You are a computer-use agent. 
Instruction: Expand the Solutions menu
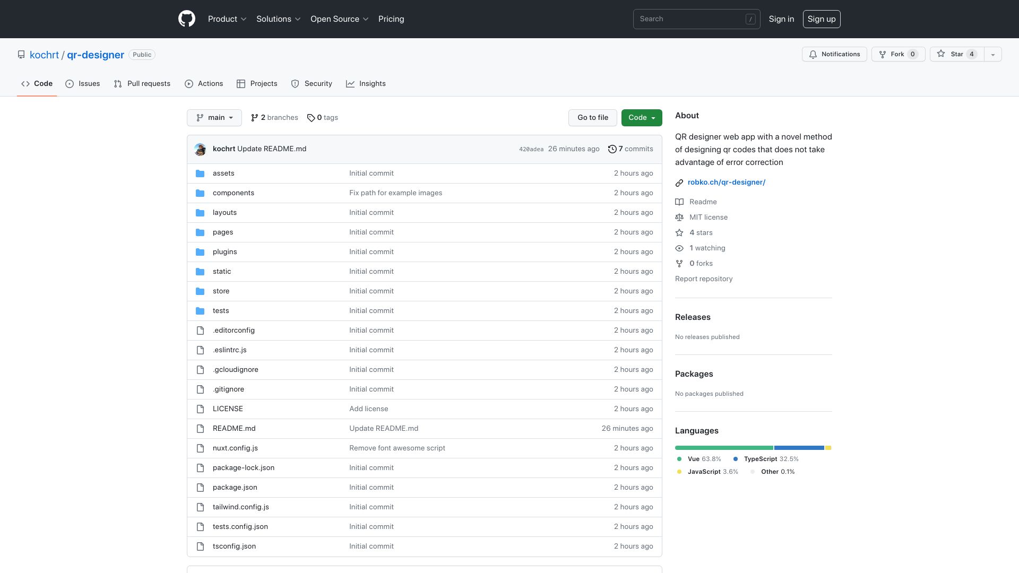(279, 19)
